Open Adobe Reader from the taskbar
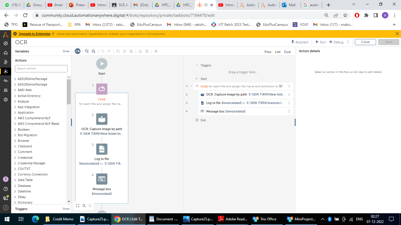Screen dimensions: 401x225 [x=232, y=219]
